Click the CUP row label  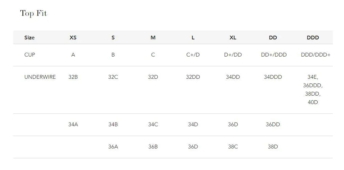click(x=30, y=55)
